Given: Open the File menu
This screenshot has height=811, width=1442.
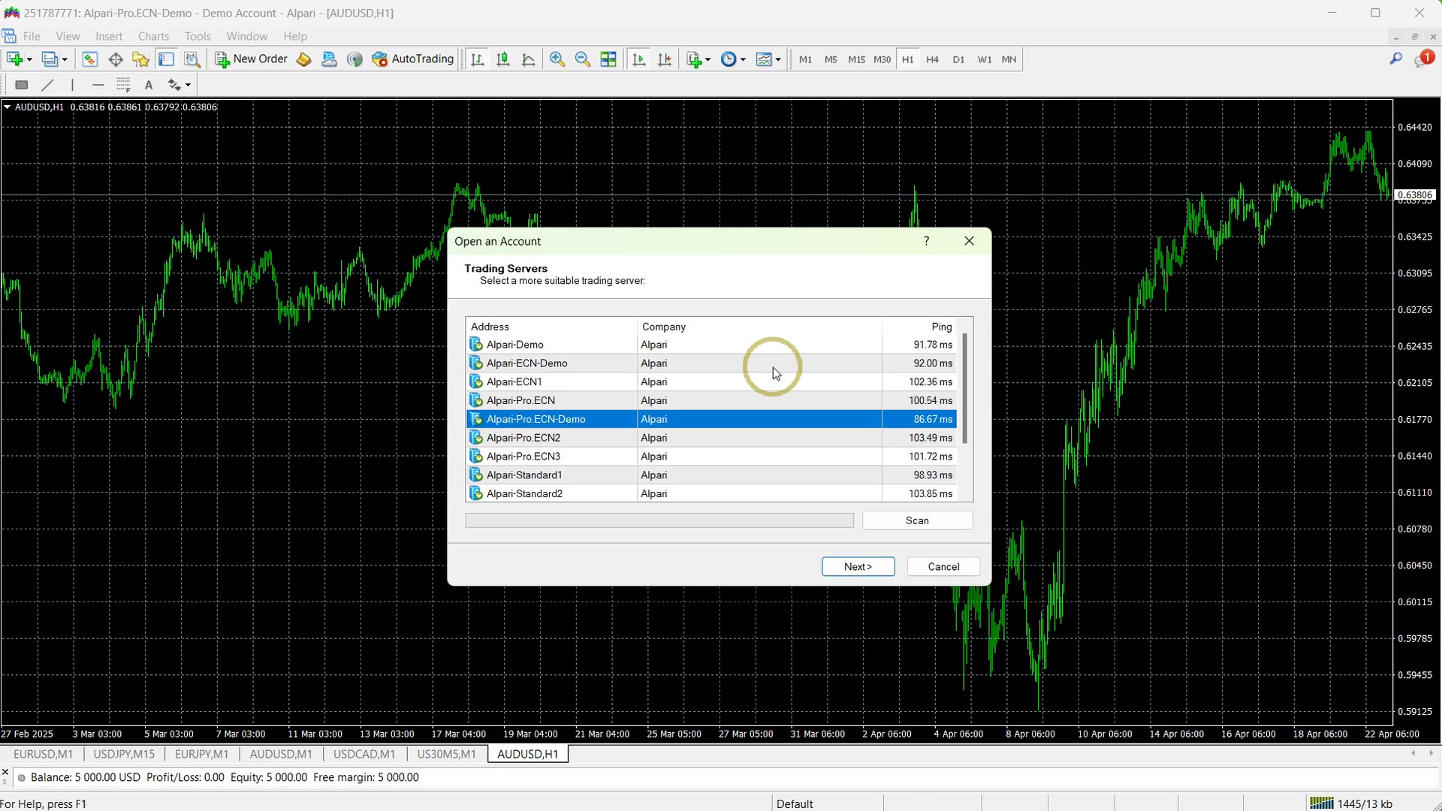Looking at the screenshot, I should [32, 36].
